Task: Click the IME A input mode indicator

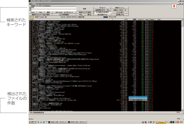Action: [x=149, y=122]
